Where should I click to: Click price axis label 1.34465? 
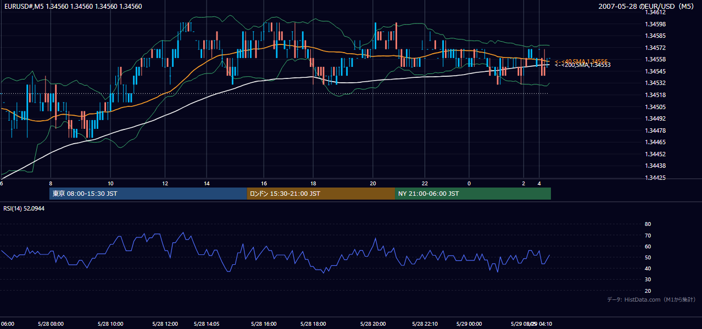(656, 142)
